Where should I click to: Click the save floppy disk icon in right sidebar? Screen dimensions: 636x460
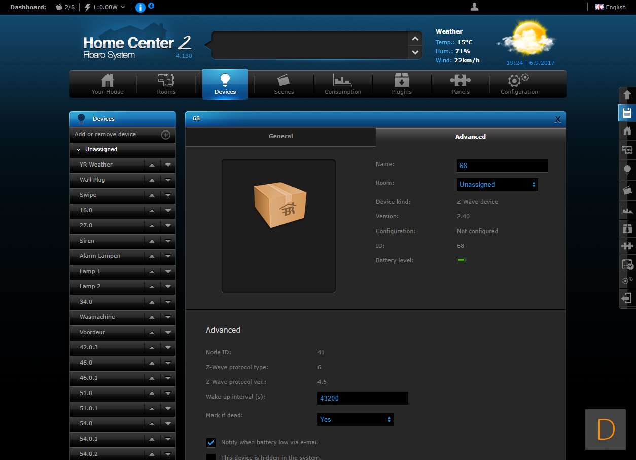point(627,113)
